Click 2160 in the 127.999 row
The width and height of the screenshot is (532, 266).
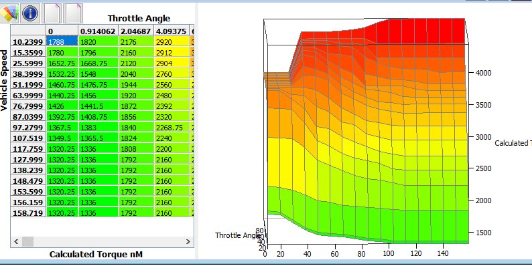point(172,159)
